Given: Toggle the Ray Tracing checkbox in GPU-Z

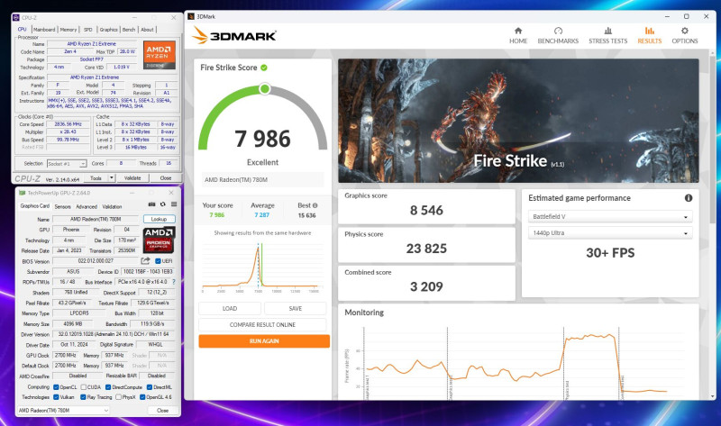Looking at the screenshot, I should pos(83,397).
